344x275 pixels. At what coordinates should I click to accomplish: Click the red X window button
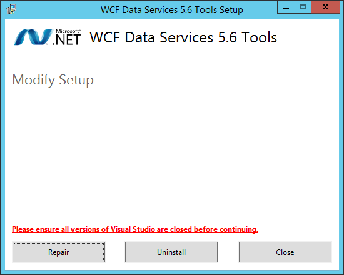point(326,7)
